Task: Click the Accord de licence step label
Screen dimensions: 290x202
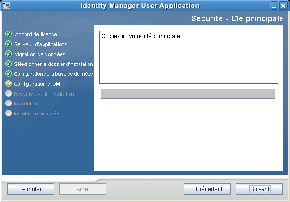Action: click(36, 34)
